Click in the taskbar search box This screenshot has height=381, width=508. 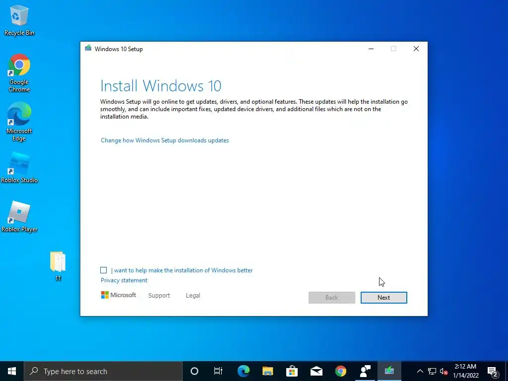click(103, 371)
